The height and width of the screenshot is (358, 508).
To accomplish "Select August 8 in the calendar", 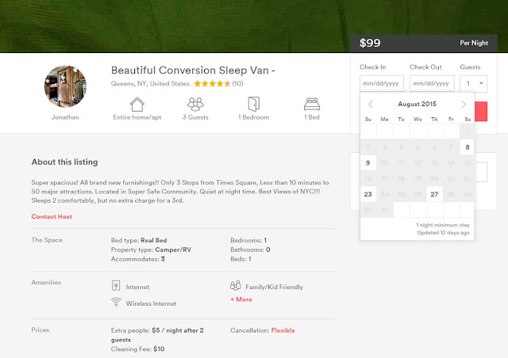I will [468, 147].
